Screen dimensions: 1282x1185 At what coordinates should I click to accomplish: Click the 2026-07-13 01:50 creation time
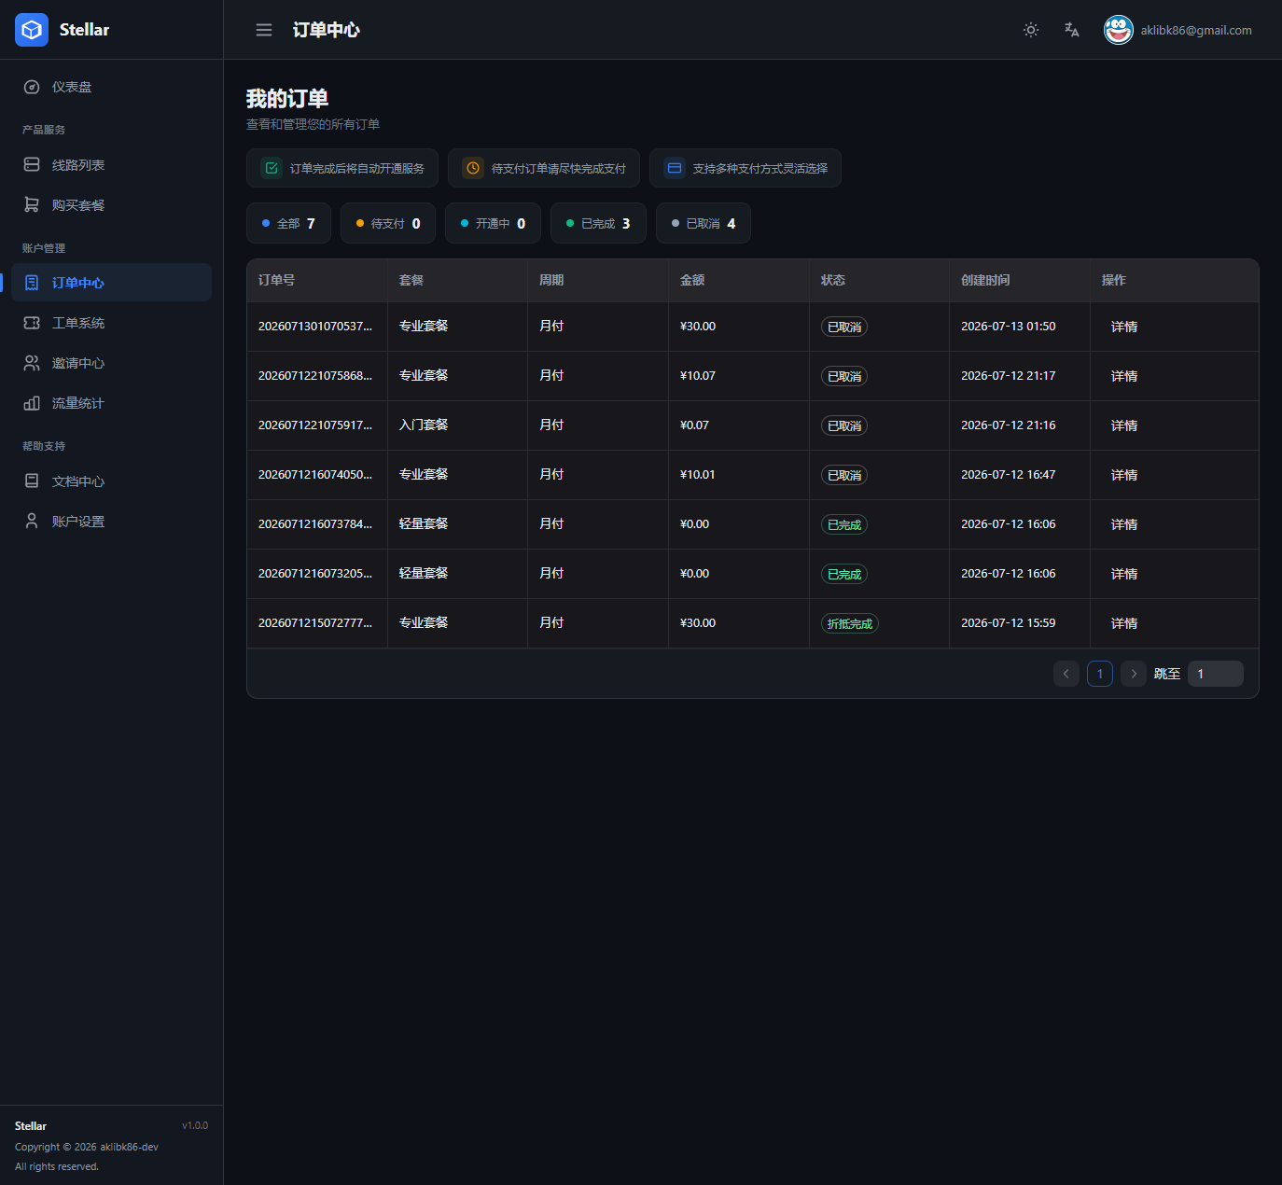point(1009,327)
